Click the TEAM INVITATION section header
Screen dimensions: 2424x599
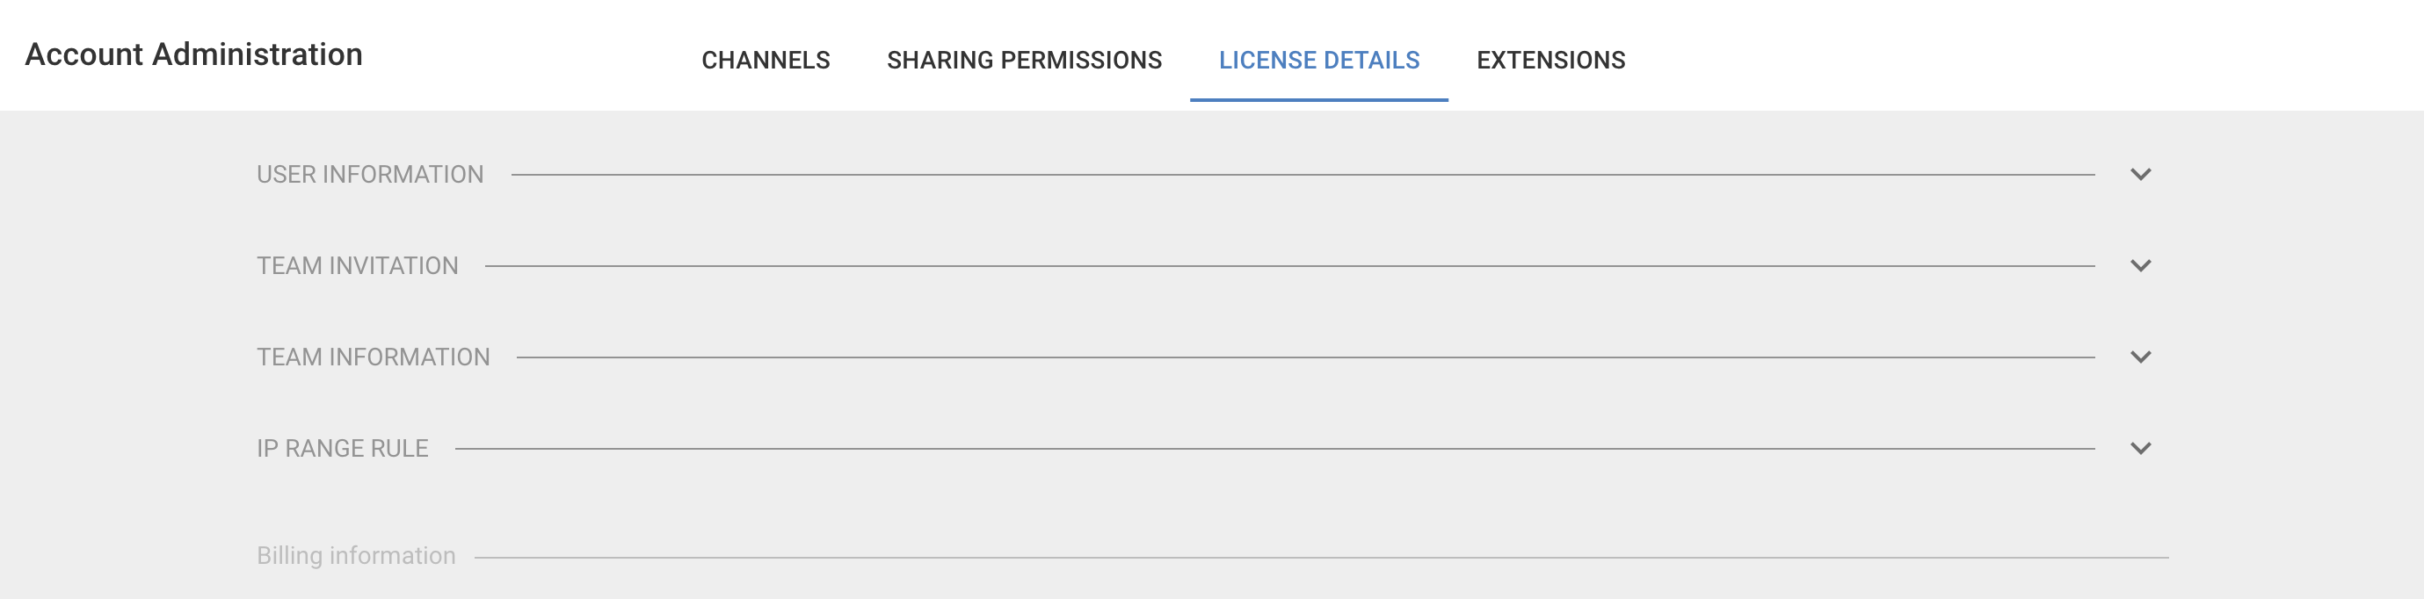pyautogui.click(x=356, y=265)
